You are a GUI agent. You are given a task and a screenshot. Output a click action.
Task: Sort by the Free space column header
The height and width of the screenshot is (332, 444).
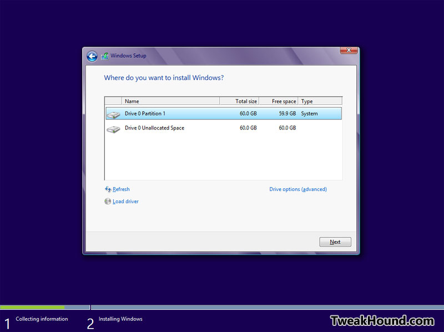click(279, 101)
